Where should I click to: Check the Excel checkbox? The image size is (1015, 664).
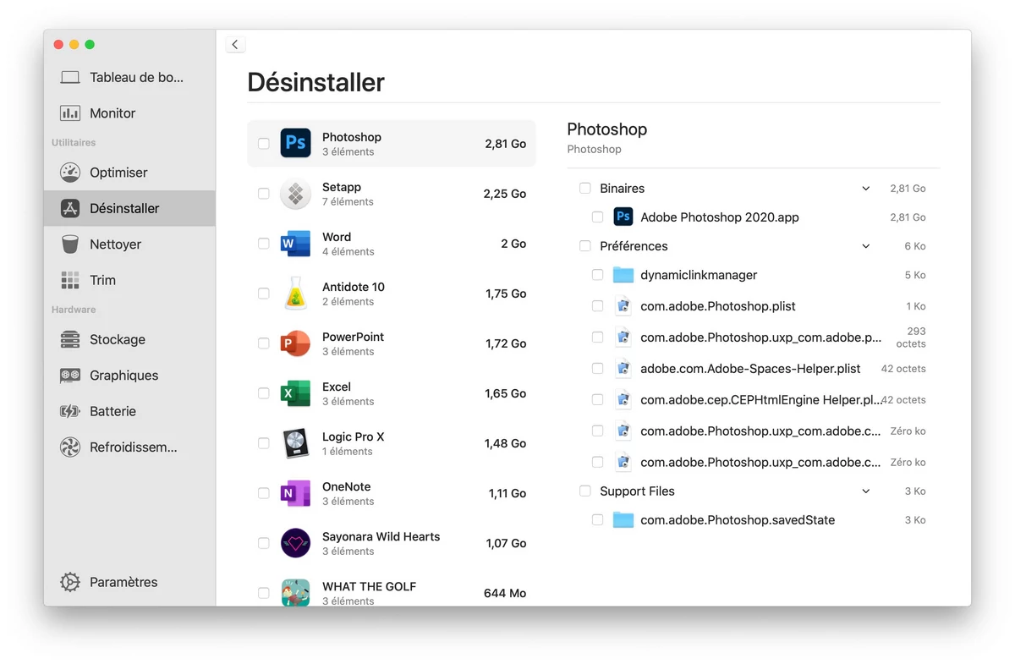pyautogui.click(x=264, y=393)
